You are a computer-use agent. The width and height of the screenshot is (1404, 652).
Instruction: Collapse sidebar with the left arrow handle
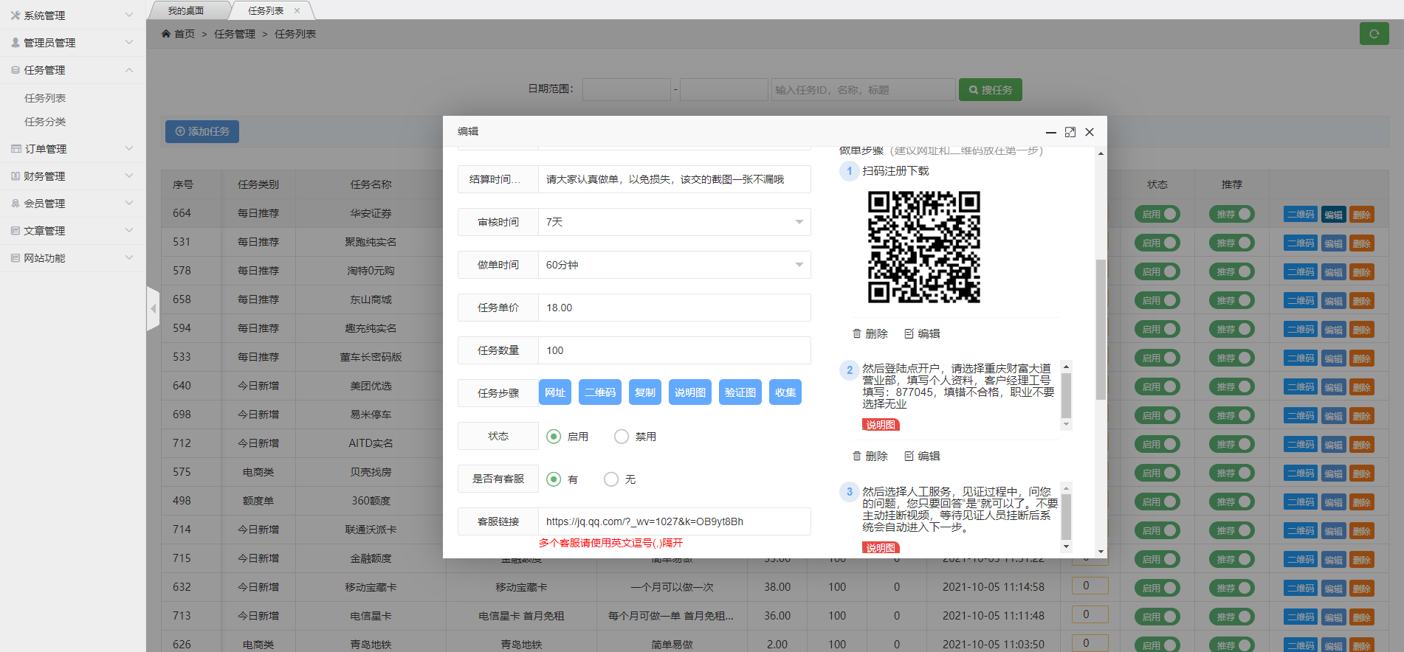tap(153, 308)
